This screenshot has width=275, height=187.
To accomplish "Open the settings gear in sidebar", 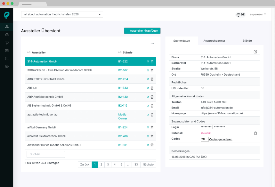I will [7, 66].
